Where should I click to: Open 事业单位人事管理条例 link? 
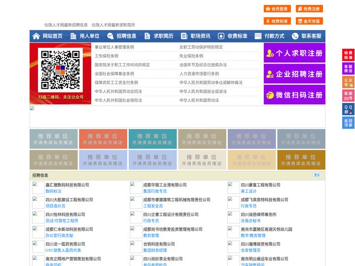114,47
